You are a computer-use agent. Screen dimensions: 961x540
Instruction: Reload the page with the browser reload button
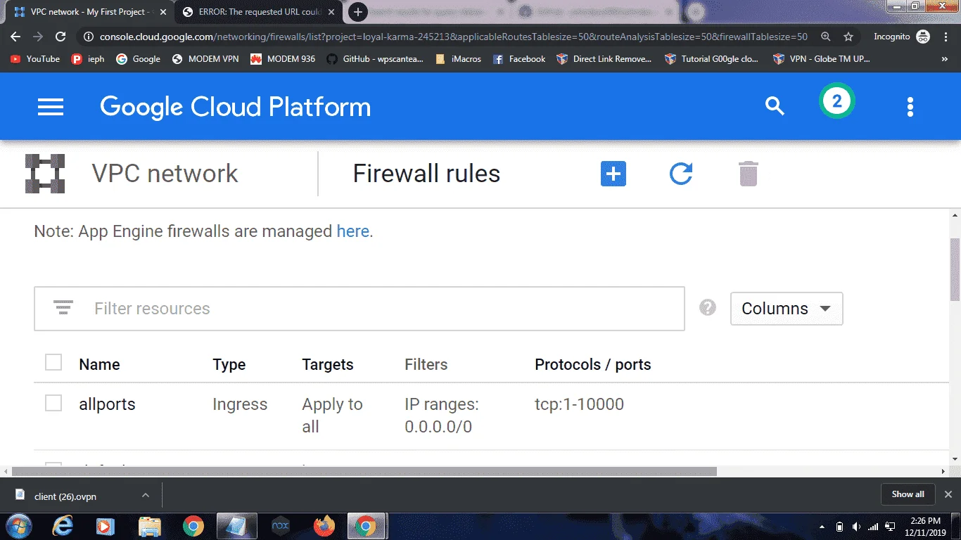point(61,37)
